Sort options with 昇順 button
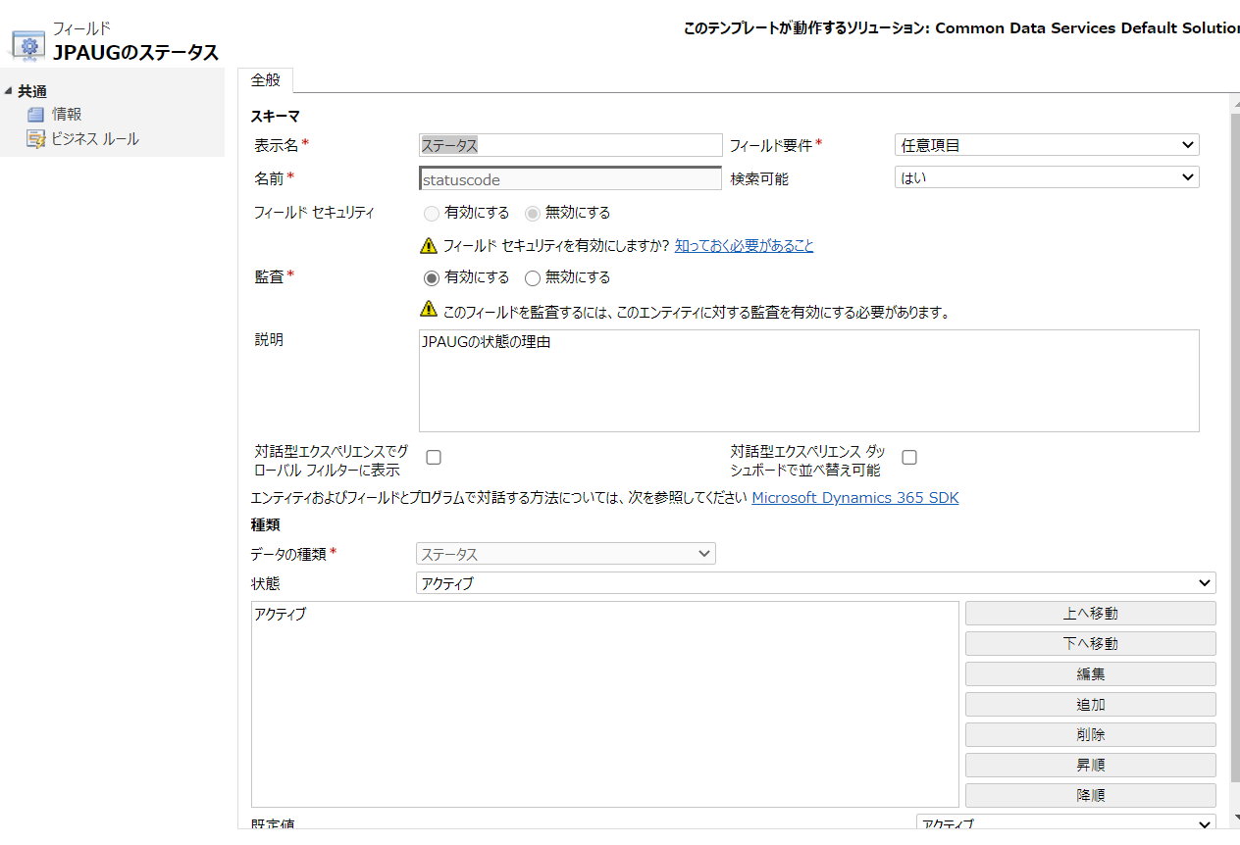 1091,766
